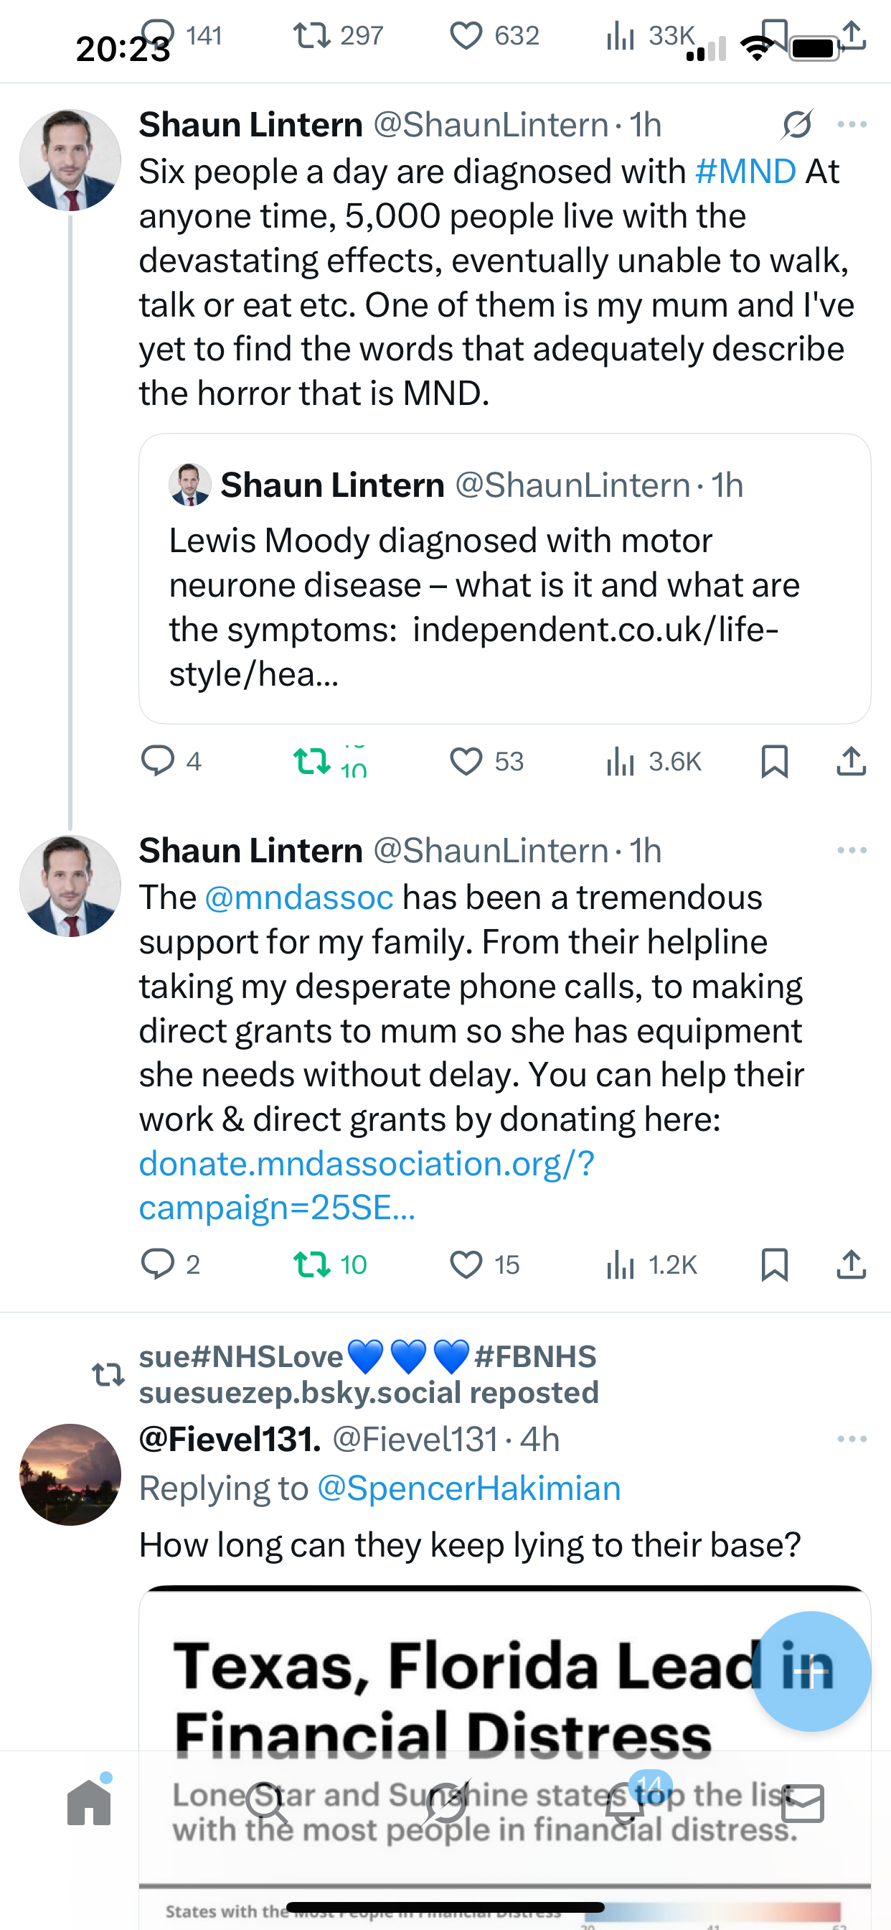Share the Six people a day tweet
This screenshot has width=891, height=1930.
(x=851, y=761)
